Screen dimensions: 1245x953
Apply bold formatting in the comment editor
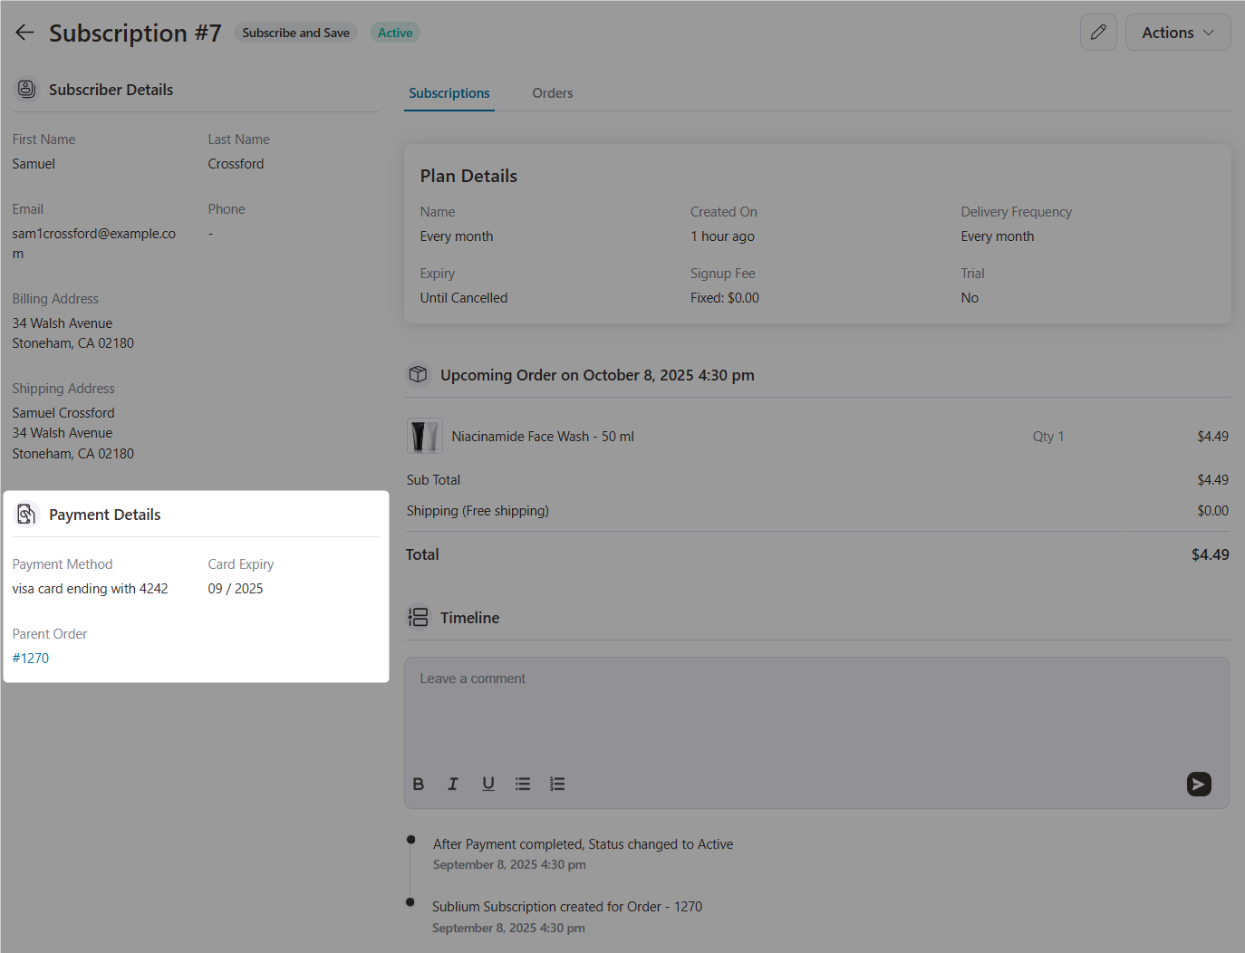(x=418, y=784)
